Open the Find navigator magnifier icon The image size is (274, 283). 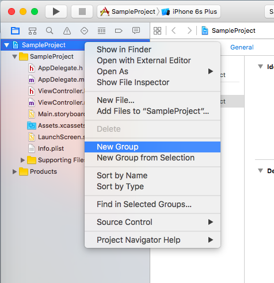click(x=50, y=30)
